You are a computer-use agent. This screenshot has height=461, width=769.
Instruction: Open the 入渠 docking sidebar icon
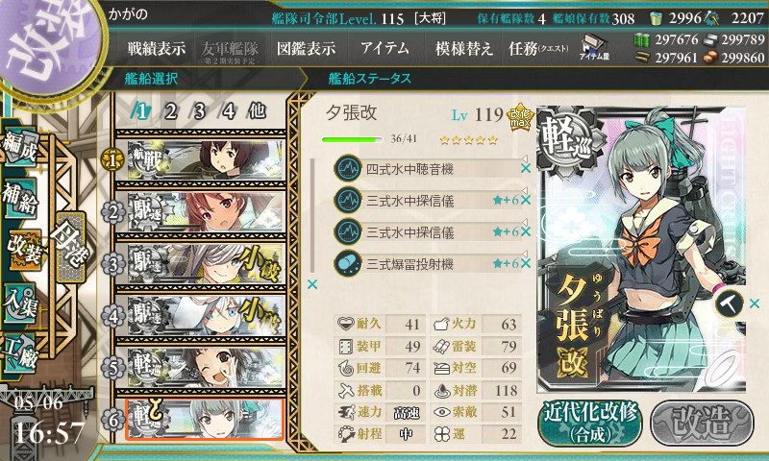point(21,303)
